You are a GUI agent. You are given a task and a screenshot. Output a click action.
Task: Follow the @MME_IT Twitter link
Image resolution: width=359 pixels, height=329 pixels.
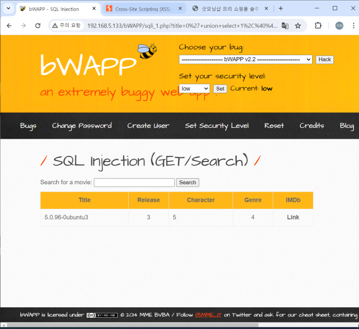(209, 315)
